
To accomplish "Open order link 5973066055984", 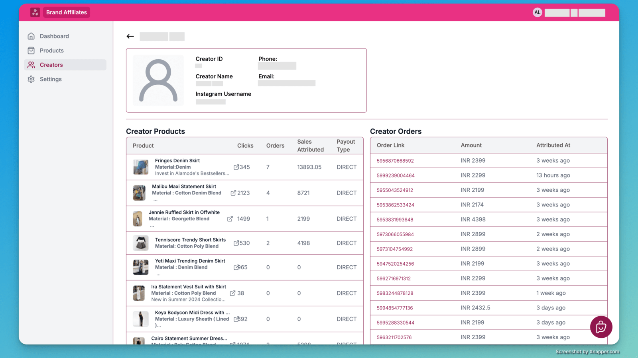I will tap(395, 234).
